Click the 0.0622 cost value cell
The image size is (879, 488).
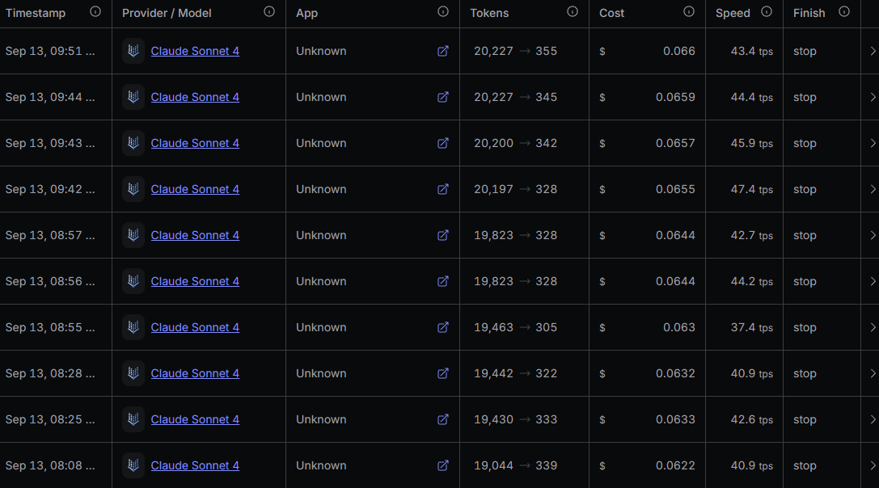pos(674,465)
